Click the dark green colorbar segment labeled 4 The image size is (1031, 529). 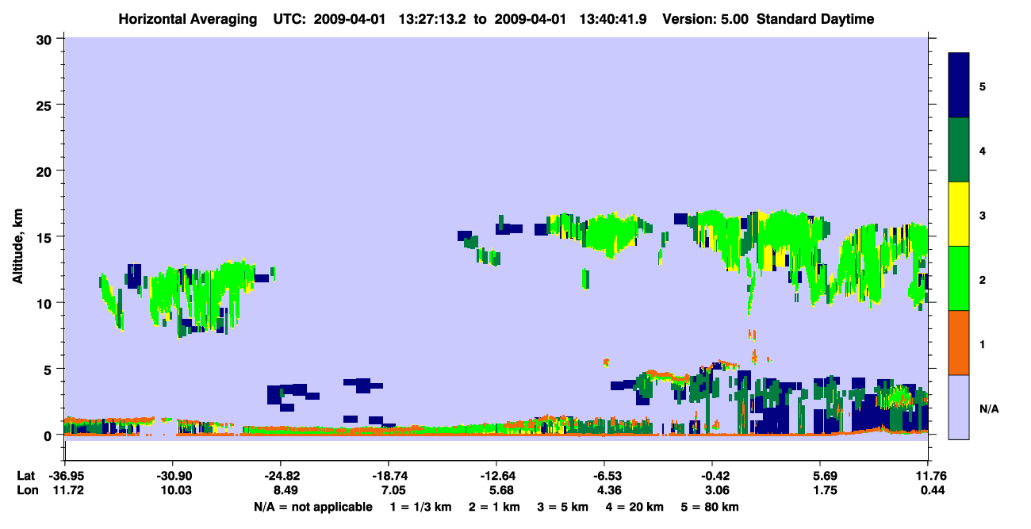tap(960, 150)
